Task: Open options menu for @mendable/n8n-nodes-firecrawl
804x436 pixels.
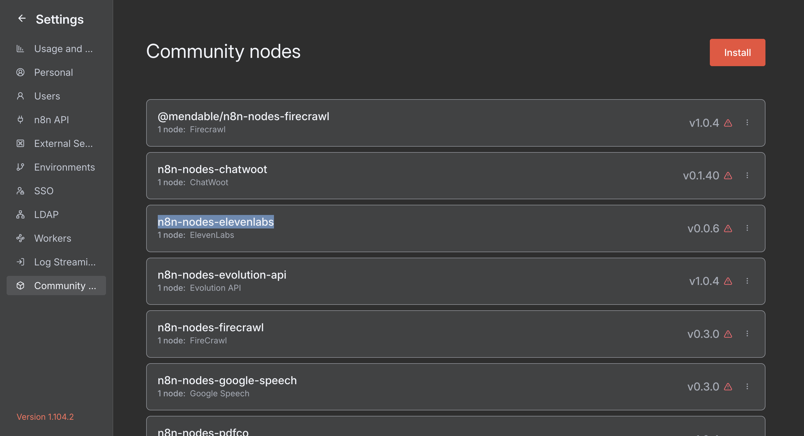Action: pos(747,123)
